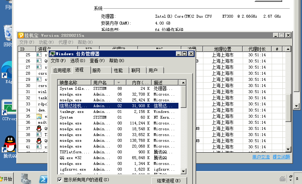Open 挂机宝 代理(P) menu
This screenshot has width=302, height=184.
66,42
